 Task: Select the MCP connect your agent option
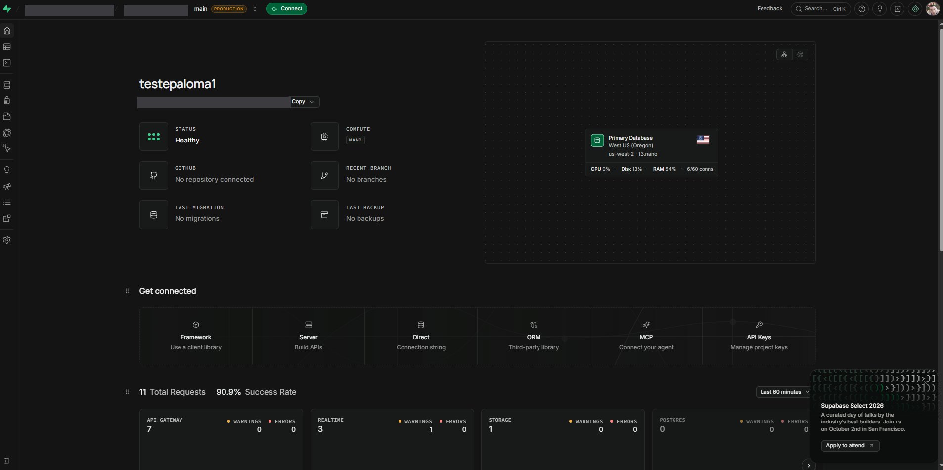646,336
